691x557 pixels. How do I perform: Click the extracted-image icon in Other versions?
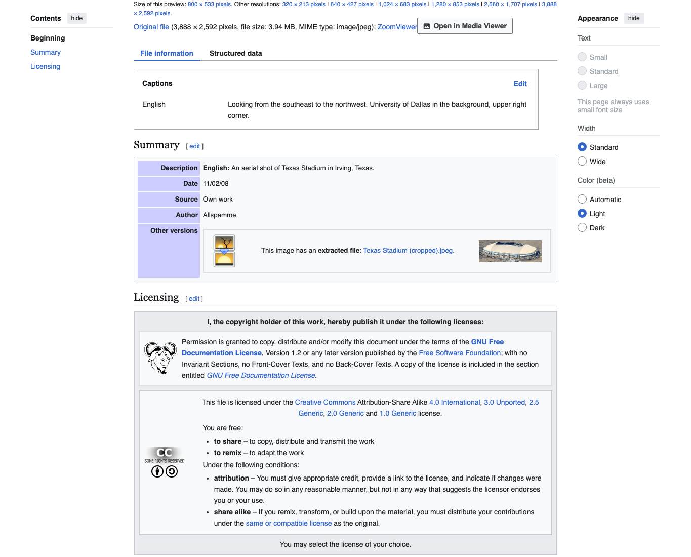coord(224,251)
